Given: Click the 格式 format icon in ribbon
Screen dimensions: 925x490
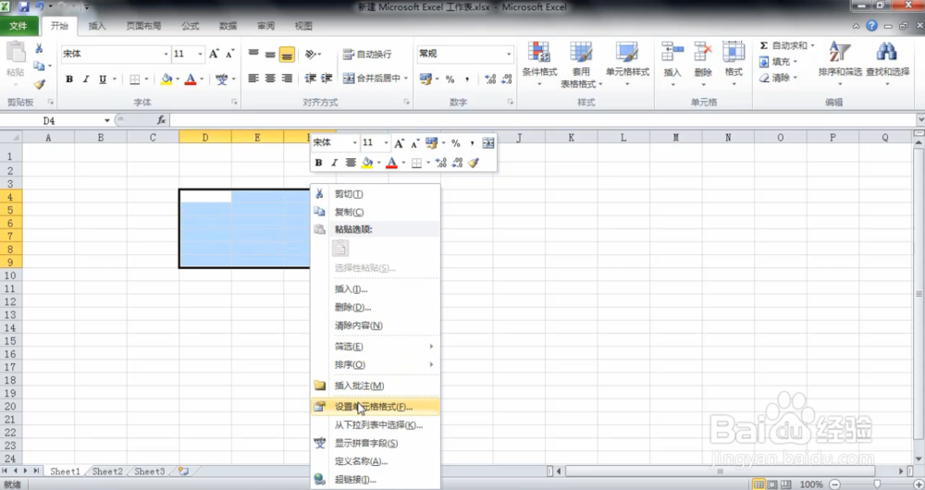Looking at the screenshot, I should pos(734,53).
